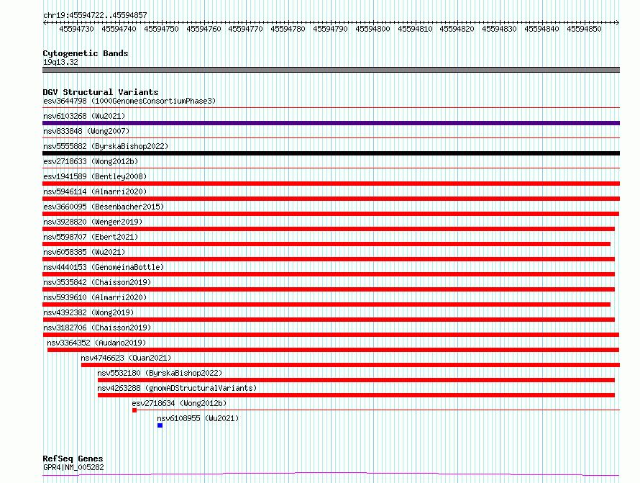
Task: Click the GPR4|NM_005282 gene label
Action: [73, 467]
